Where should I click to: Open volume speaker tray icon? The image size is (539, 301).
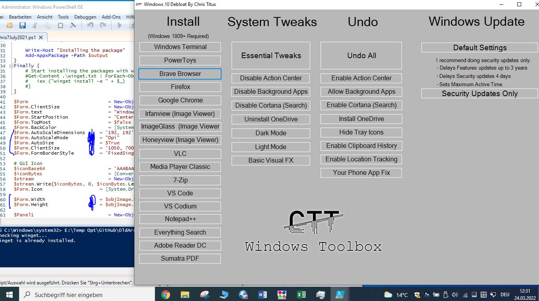click(x=455, y=295)
